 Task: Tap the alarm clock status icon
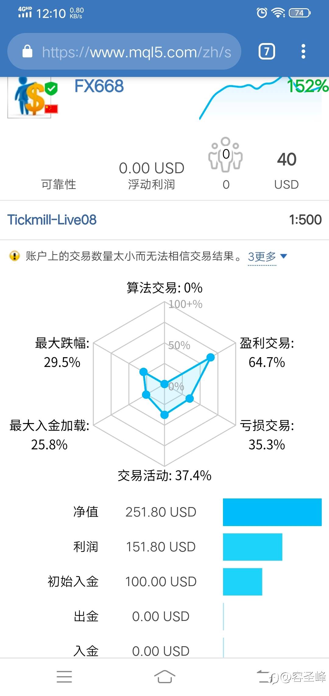(262, 13)
